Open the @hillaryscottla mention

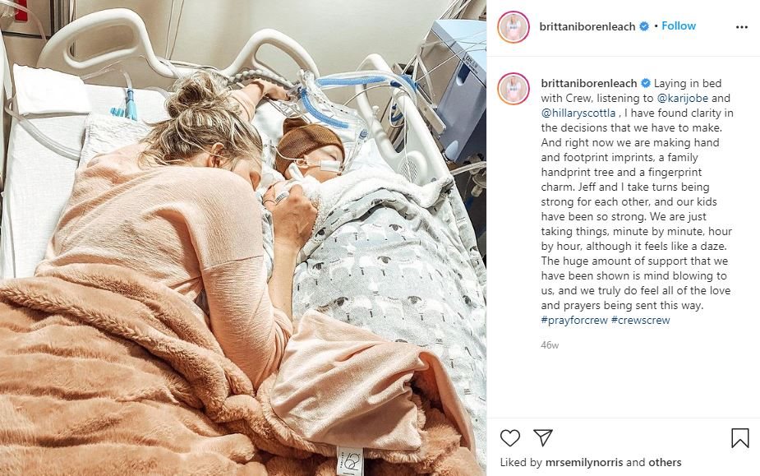coord(578,113)
